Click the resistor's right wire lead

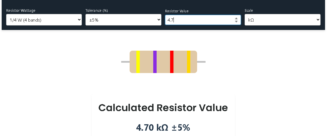tap(201, 62)
